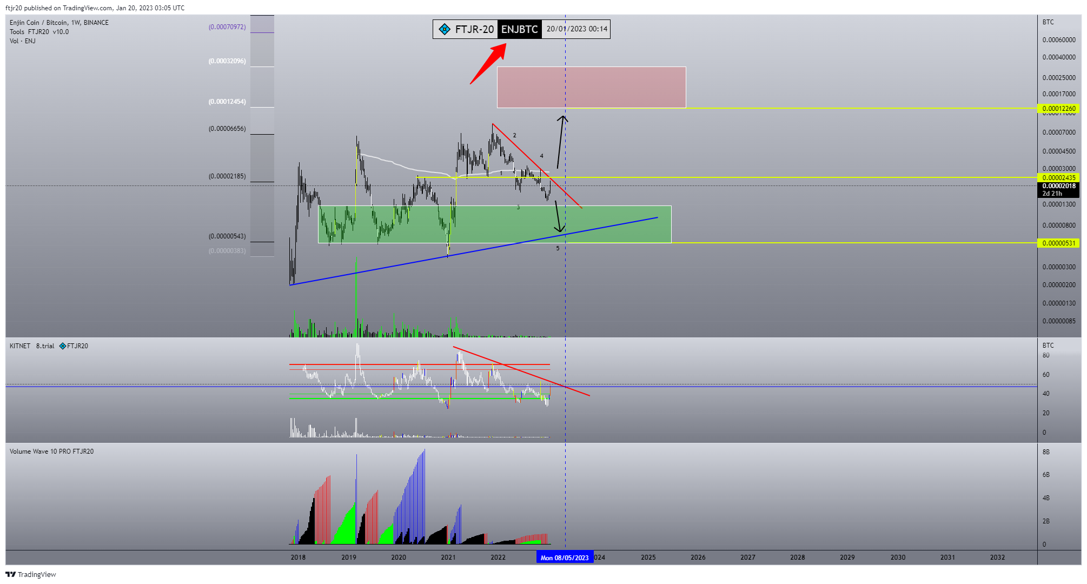Select the ENJBTC ticker label
The height and width of the screenshot is (584, 1087).
(519, 29)
